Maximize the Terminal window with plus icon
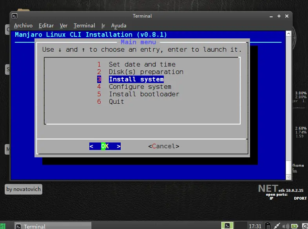 279,16
